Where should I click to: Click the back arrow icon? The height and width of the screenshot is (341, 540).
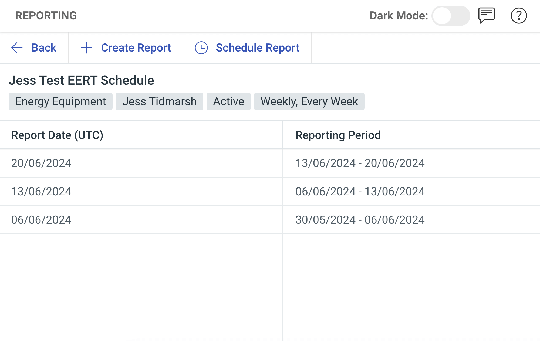point(17,48)
